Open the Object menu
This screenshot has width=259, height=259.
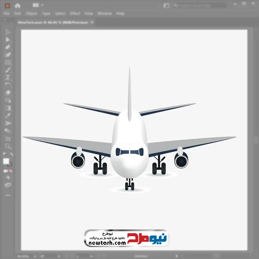(31, 13)
